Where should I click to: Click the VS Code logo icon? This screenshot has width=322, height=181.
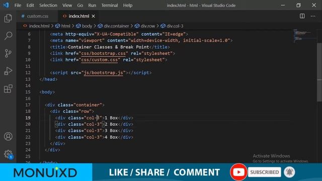[6, 5]
